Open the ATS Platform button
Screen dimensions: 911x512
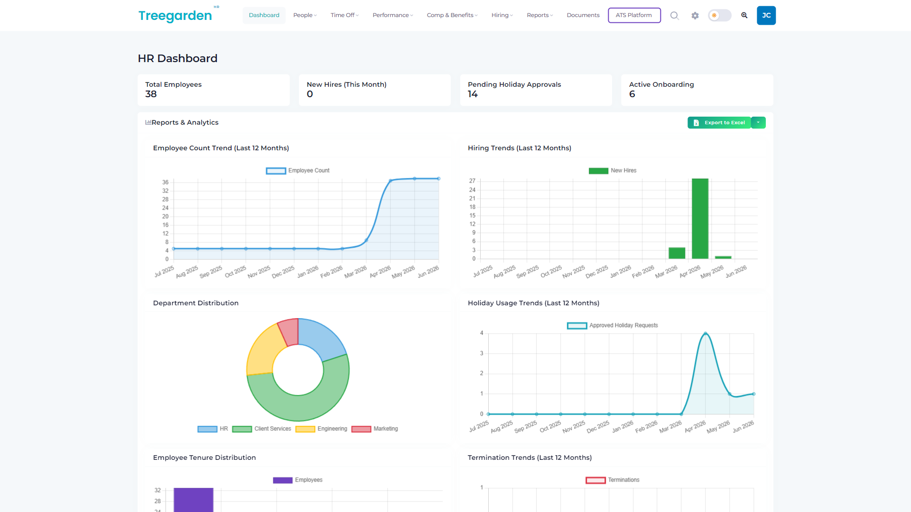coord(634,15)
